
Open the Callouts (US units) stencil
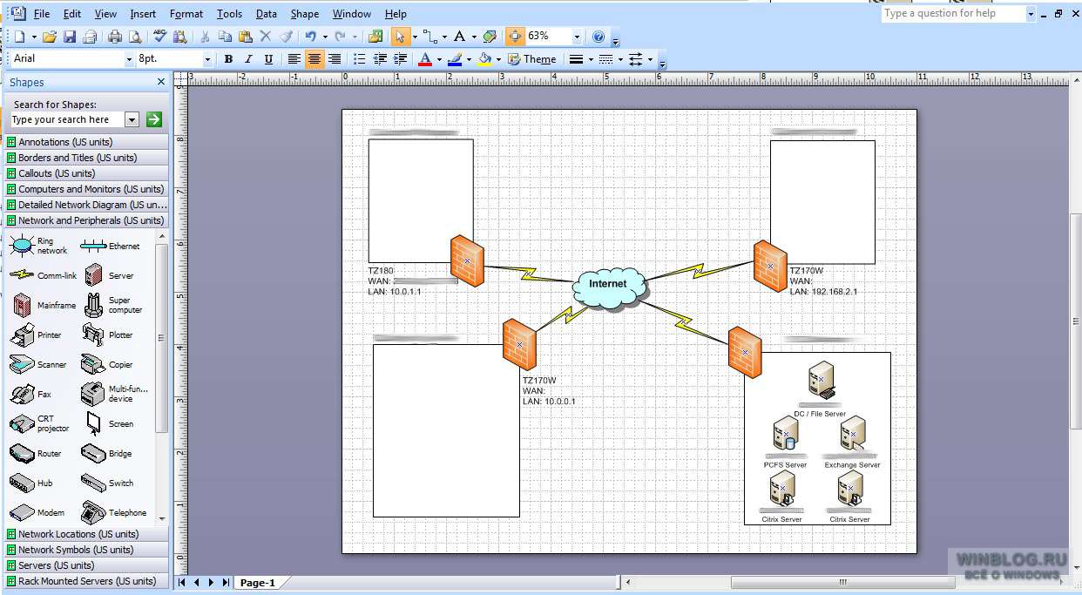tap(85, 173)
